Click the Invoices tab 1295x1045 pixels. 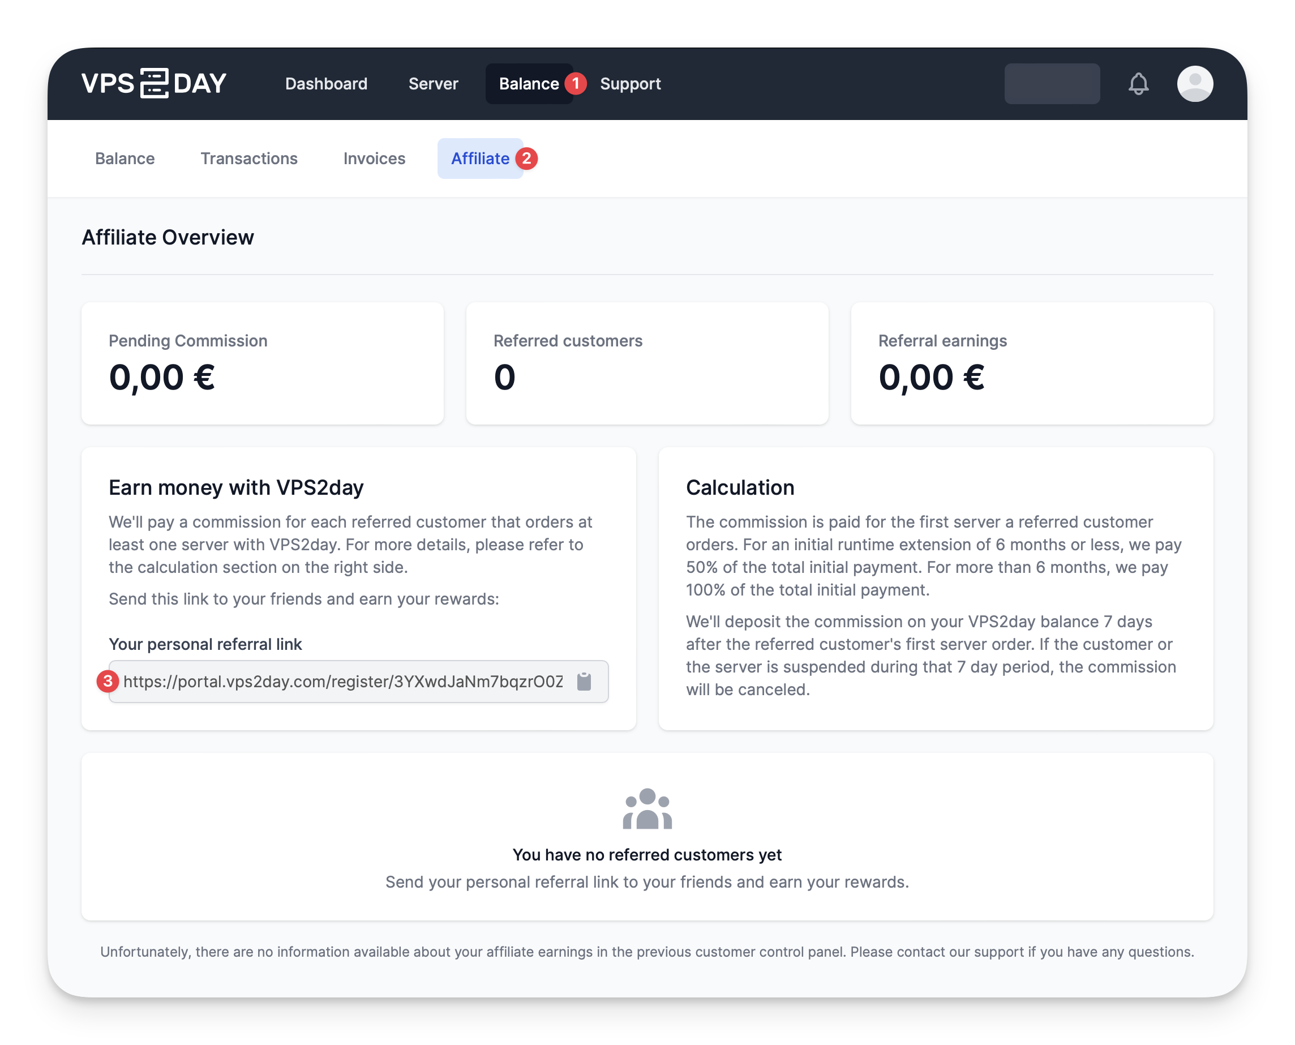coord(373,158)
